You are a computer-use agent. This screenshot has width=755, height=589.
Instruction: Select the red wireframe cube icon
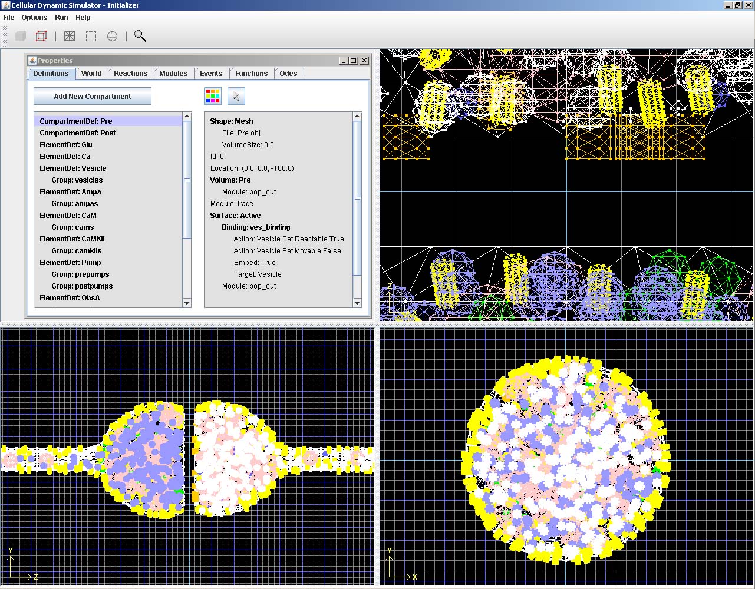41,36
